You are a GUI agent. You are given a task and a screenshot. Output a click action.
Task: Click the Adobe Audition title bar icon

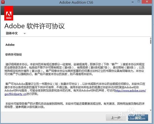(x=3, y=2)
